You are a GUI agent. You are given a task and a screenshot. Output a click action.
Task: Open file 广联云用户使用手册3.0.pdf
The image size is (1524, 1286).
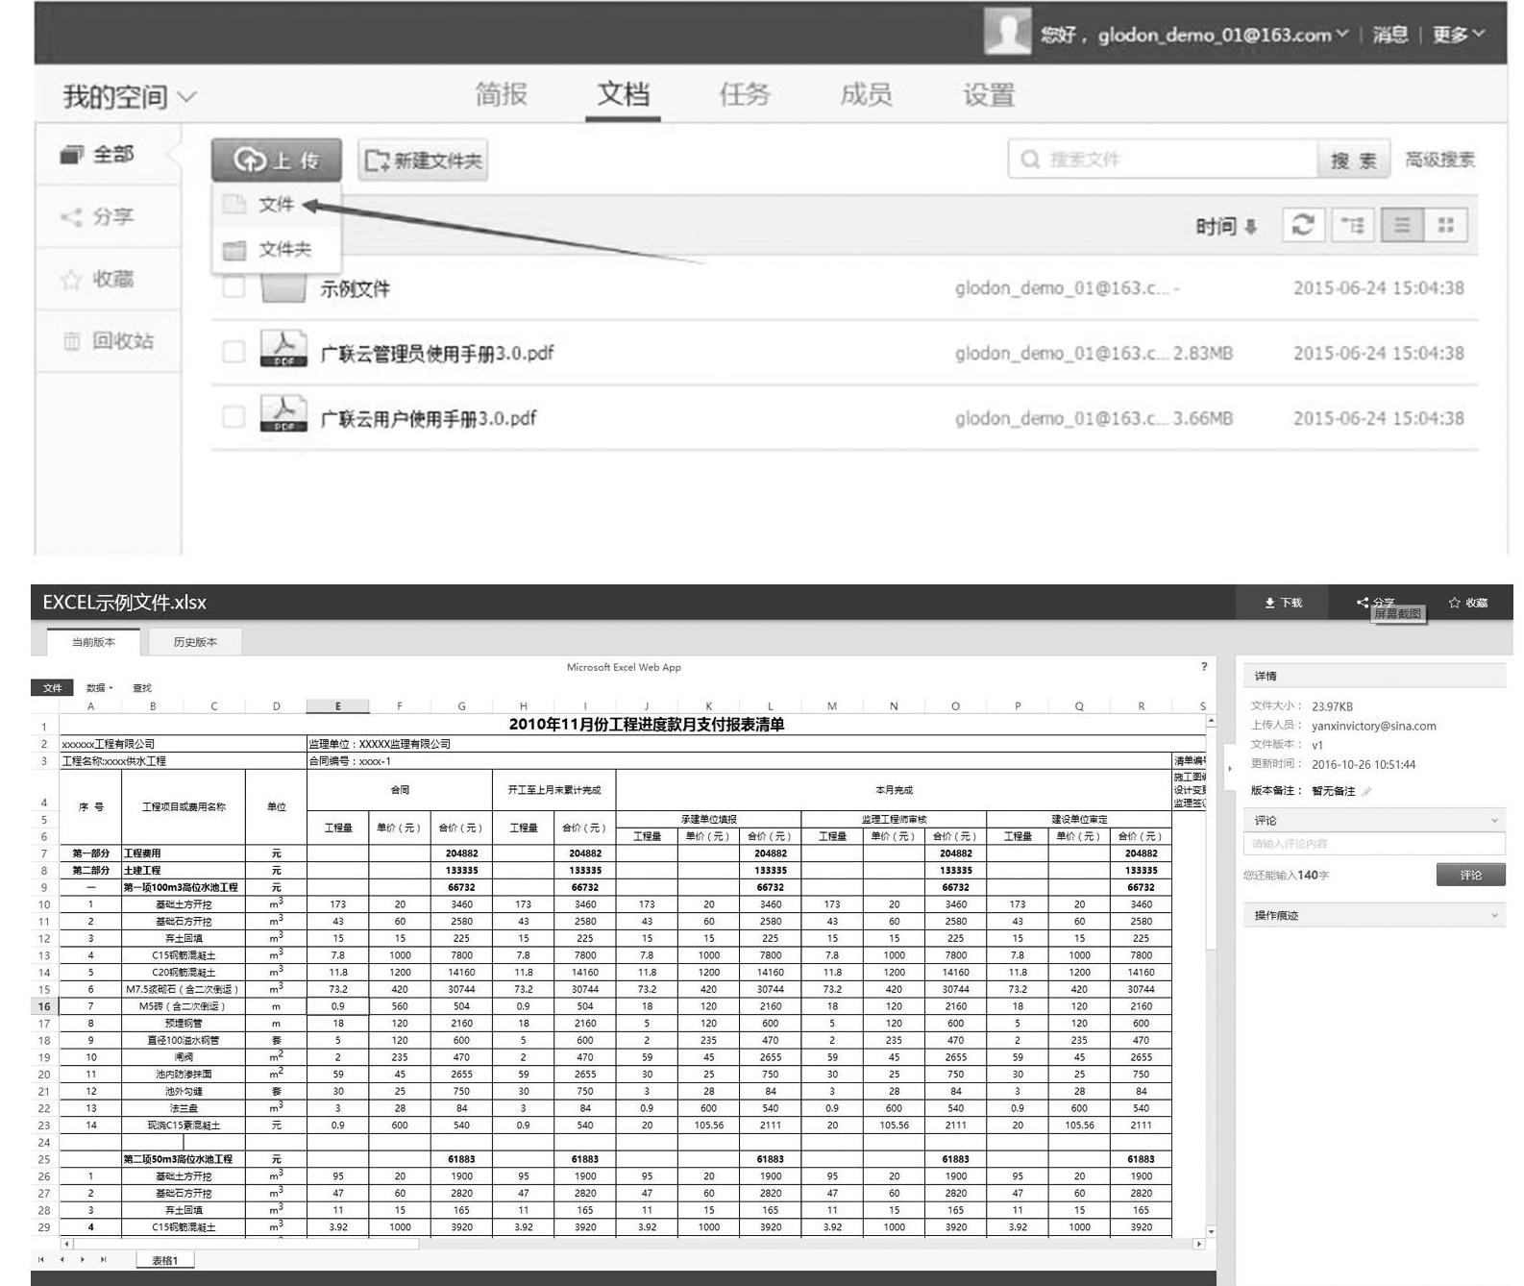[429, 418]
